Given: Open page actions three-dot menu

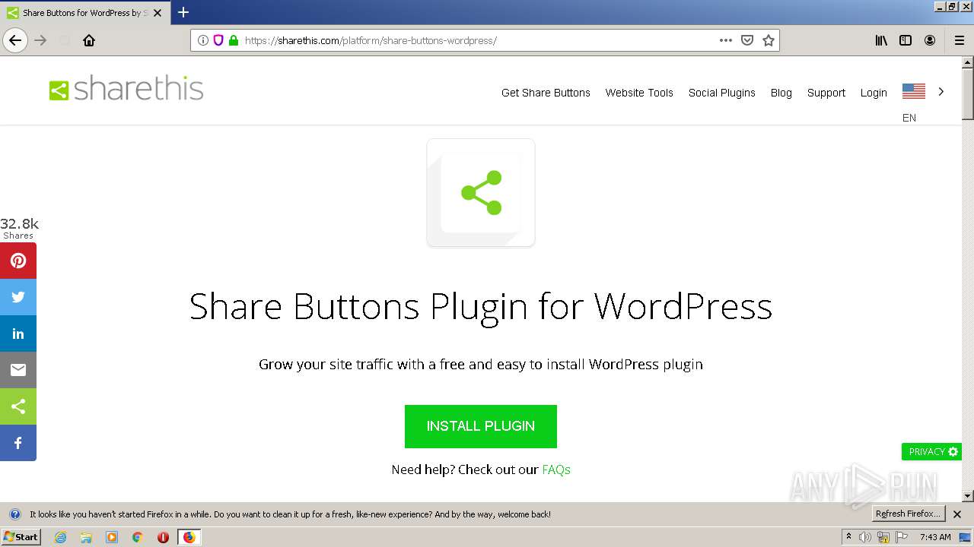Looking at the screenshot, I should click(726, 40).
